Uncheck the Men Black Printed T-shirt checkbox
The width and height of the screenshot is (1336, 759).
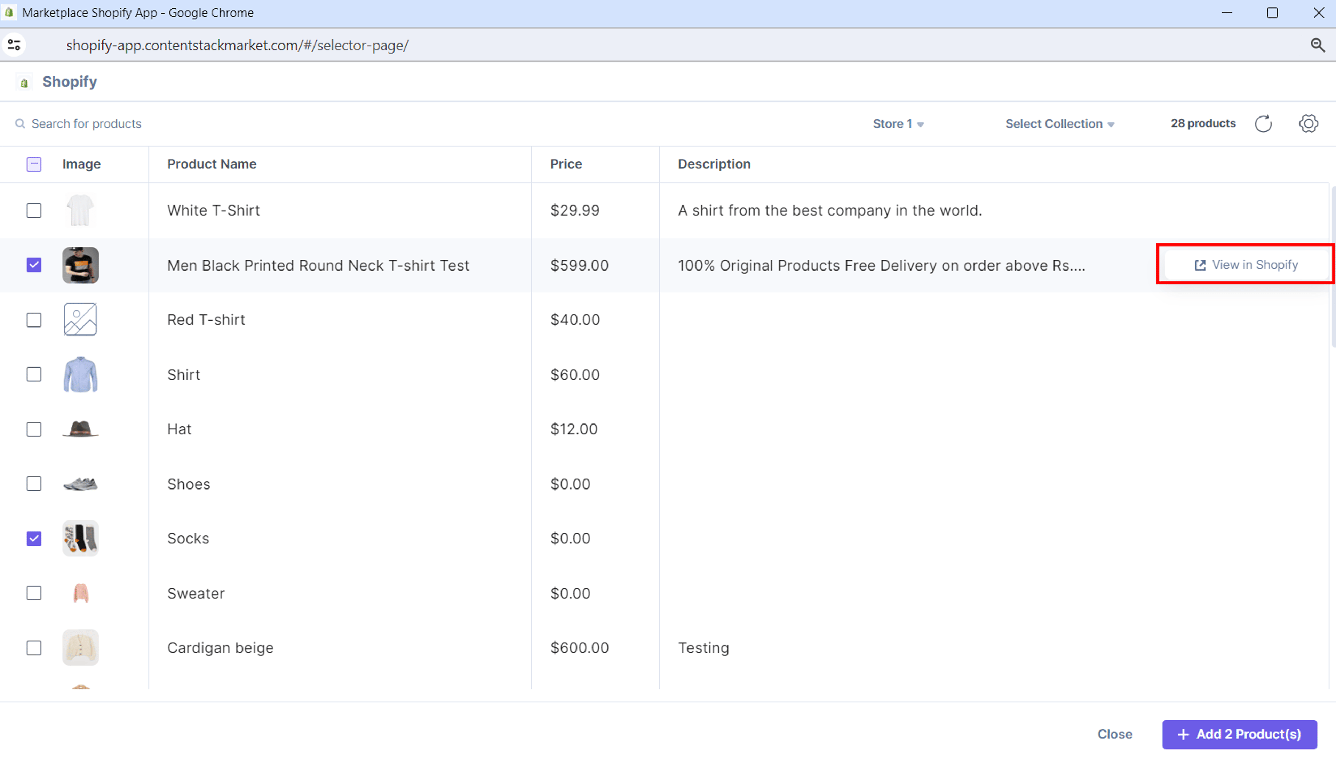34,265
